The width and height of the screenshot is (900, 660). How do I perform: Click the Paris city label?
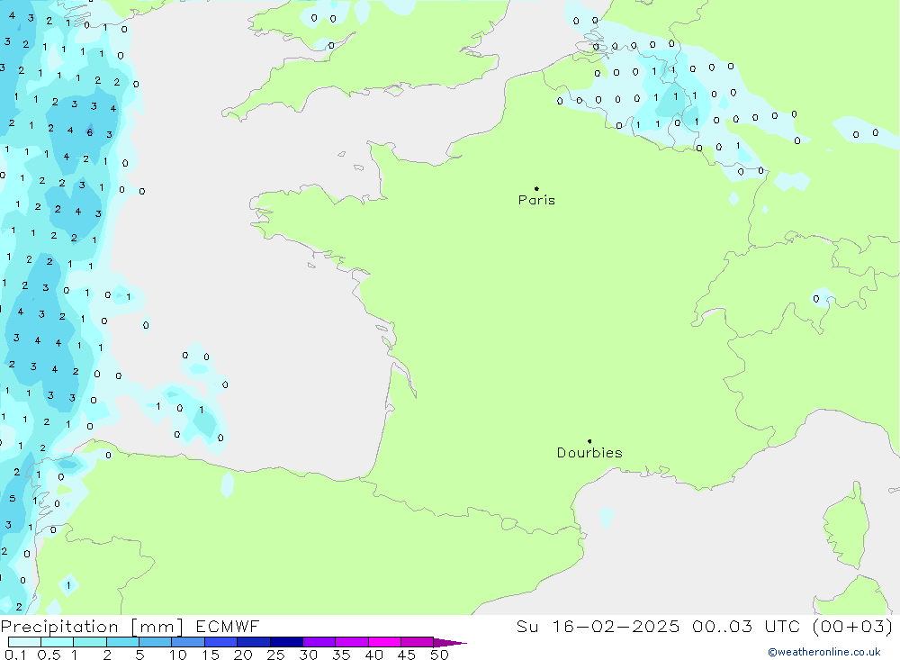536,200
